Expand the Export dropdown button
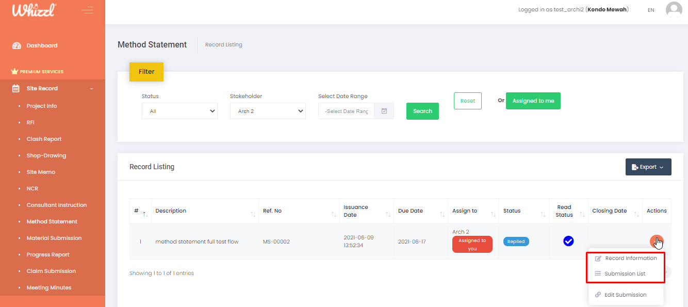Image resolution: width=688 pixels, height=307 pixels. [648, 167]
